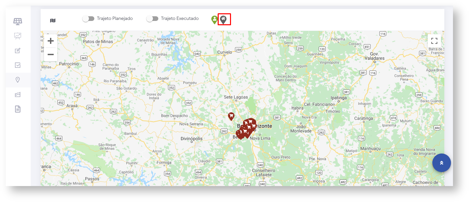Screen dimensions: 469x202
Task: Click the Nova Lima city label
Action: [x=260, y=138]
